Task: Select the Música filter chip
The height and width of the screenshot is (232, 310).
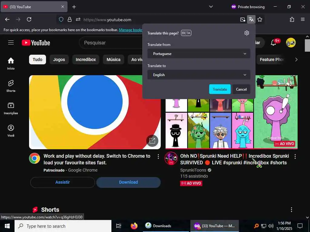Action: point(114,60)
